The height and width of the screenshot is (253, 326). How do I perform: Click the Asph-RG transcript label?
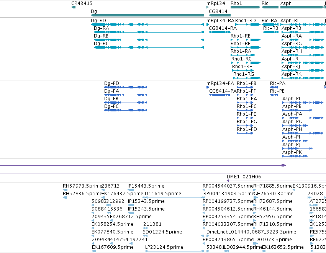click(x=292, y=44)
